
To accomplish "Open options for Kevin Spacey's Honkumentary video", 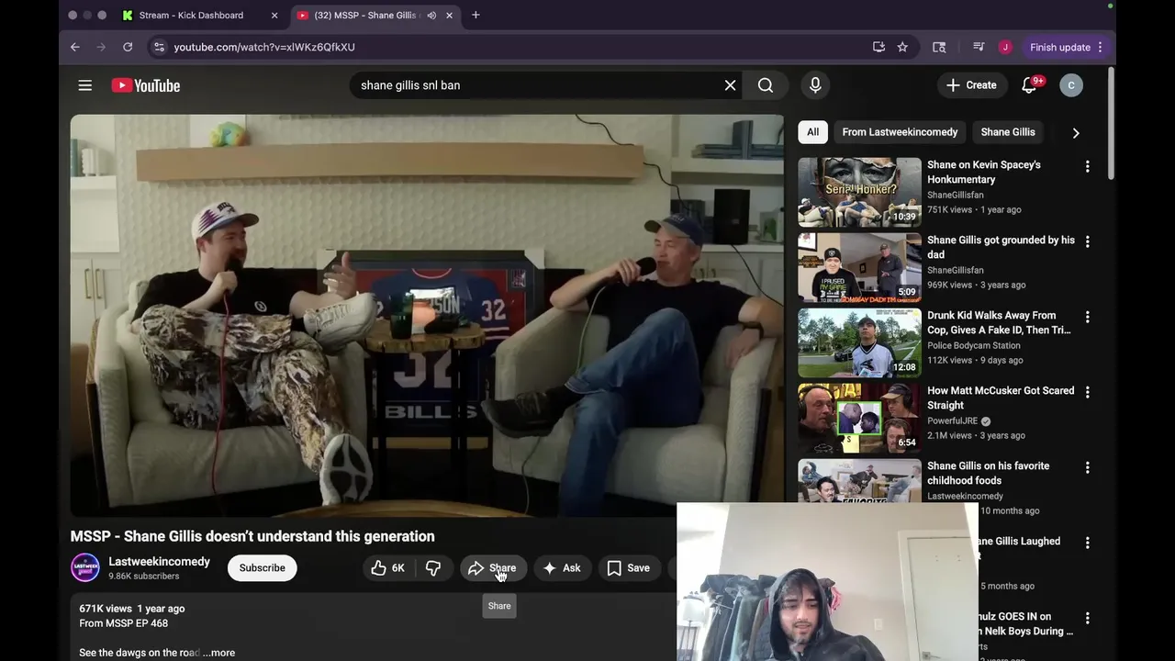I will pos(1087,166).
